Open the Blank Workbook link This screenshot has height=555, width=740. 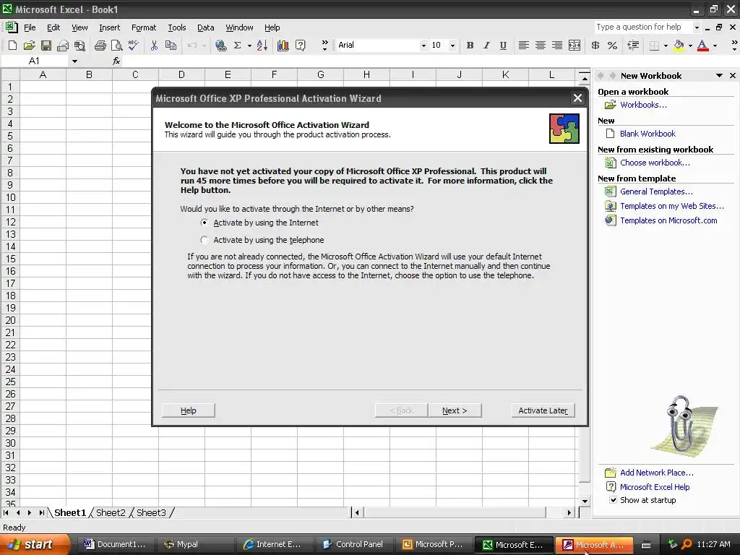(x=647, y=134)
